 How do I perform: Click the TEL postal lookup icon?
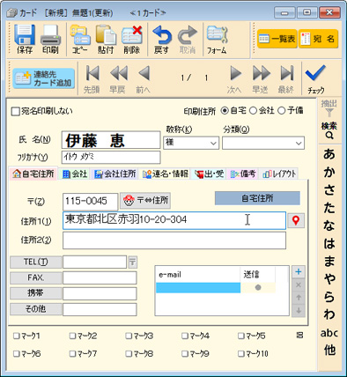point(133,262)
